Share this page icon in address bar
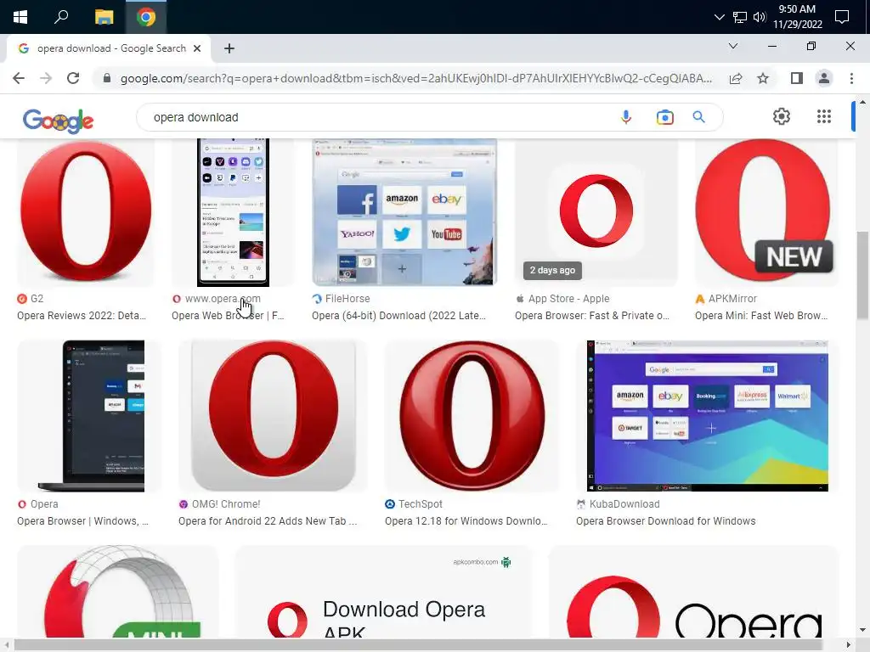 click(736, 78)
